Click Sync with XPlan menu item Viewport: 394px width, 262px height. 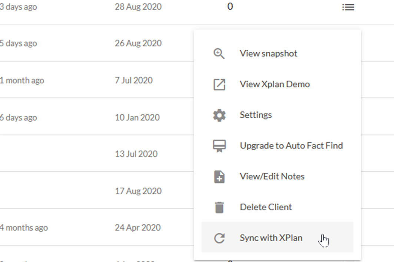click(x=277, y=237)
